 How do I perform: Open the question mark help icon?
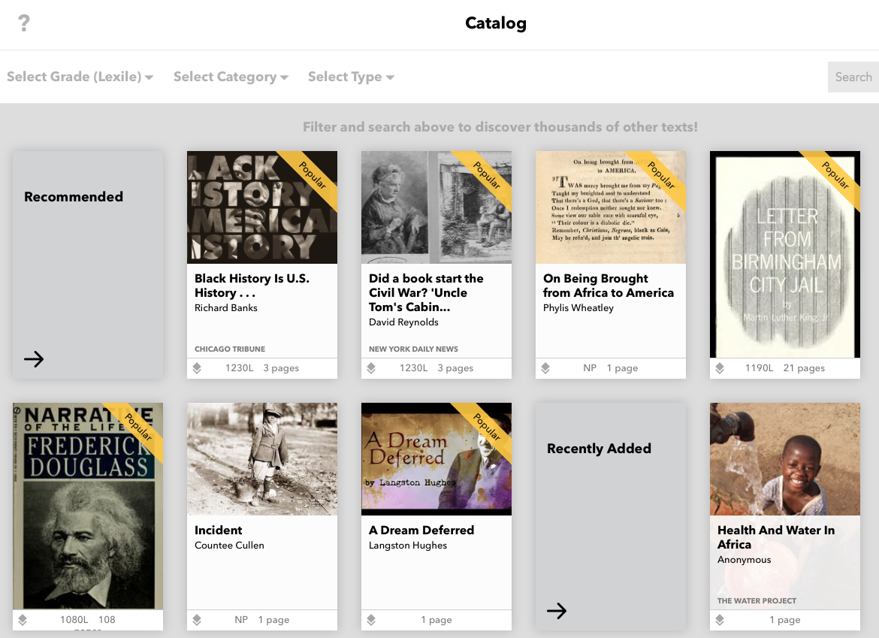(x=24, y=23)
